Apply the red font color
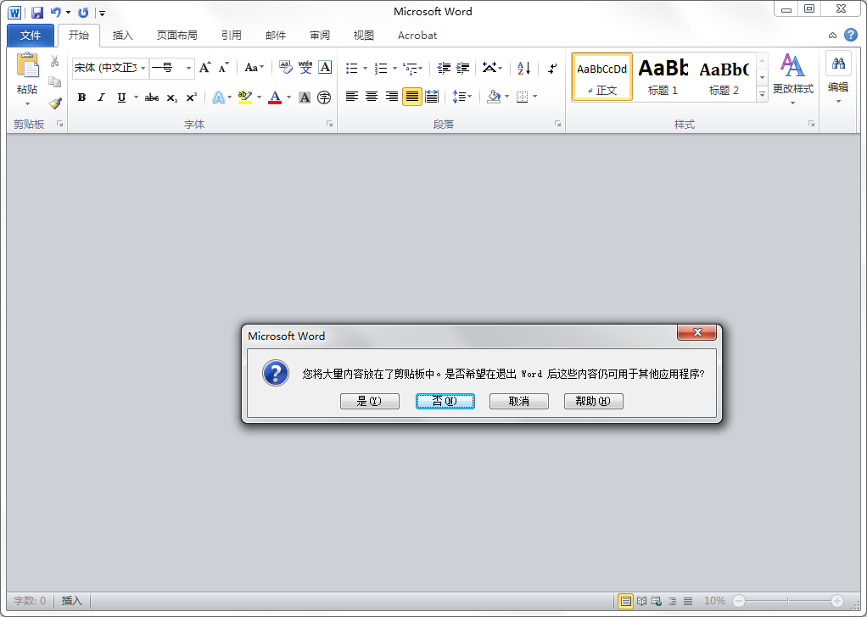This screenshot has width=867, height=617. (x=275, y=97)
